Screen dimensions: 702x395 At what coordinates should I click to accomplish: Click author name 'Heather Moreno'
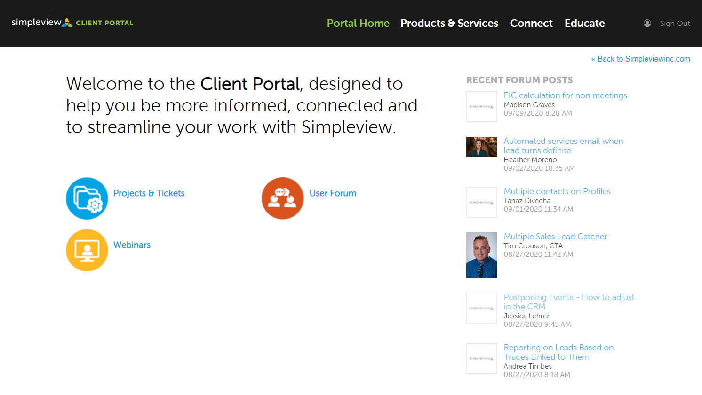530,160
